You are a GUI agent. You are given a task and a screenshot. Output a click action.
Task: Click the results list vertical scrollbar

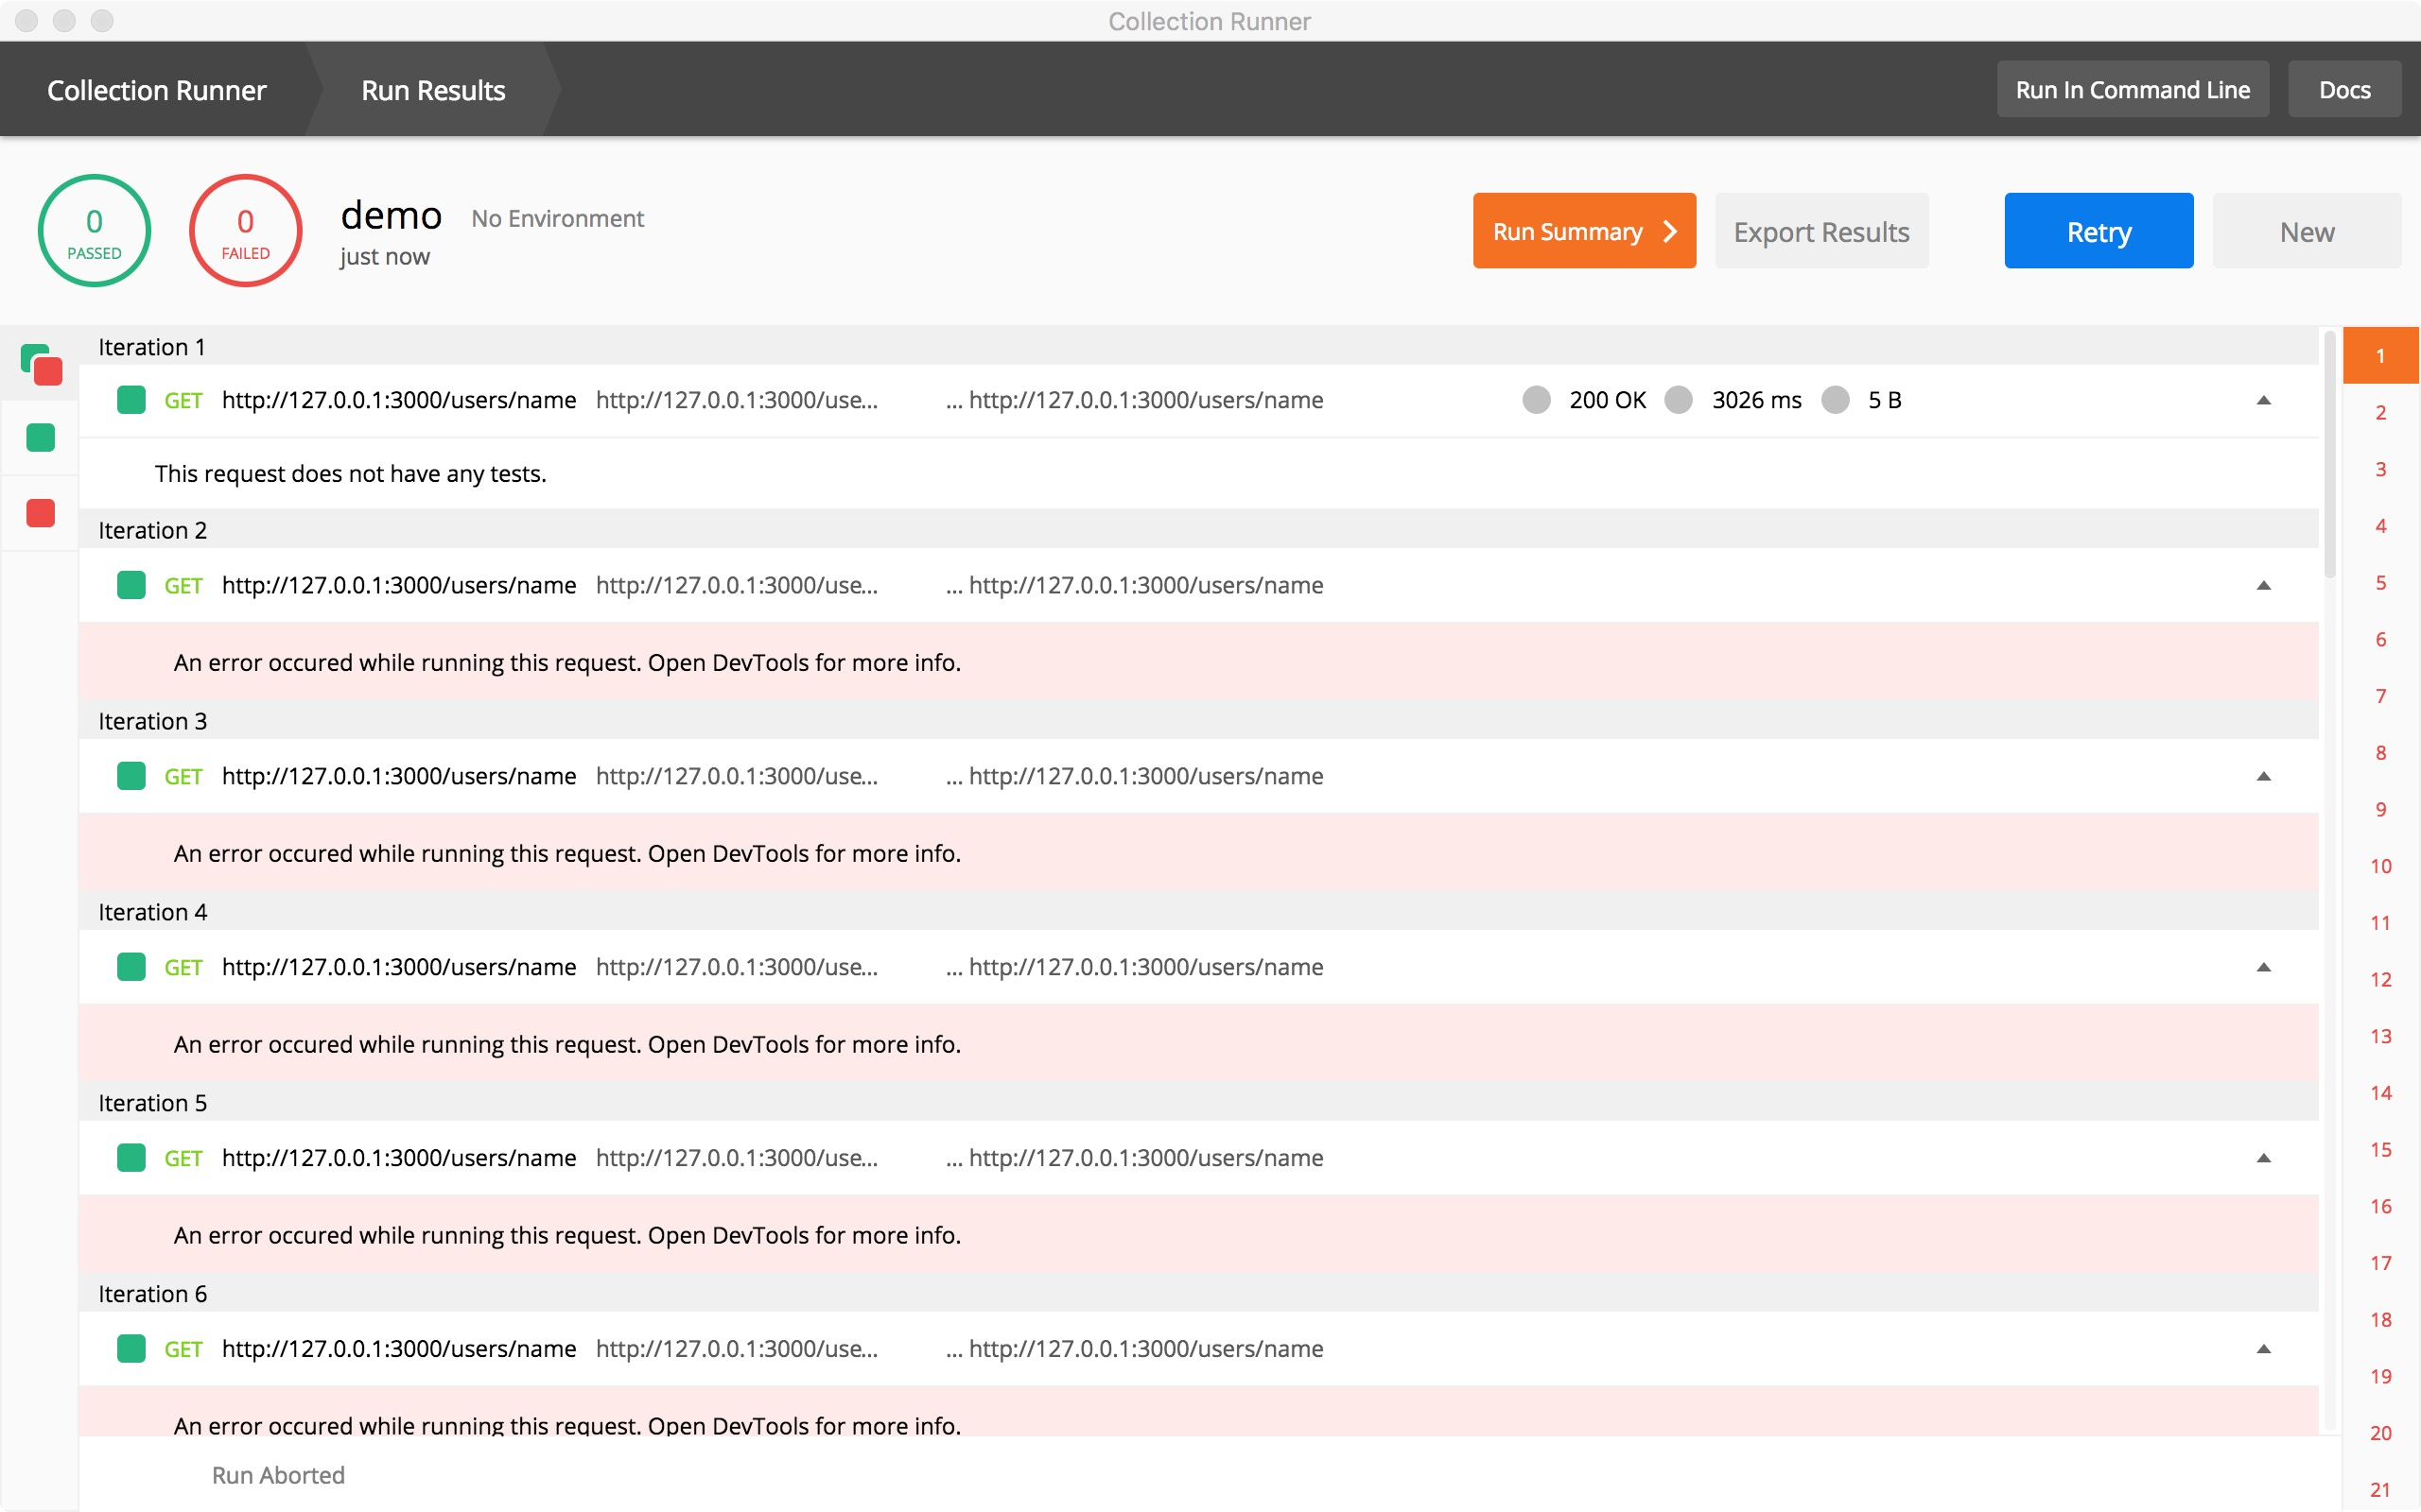2330,455
